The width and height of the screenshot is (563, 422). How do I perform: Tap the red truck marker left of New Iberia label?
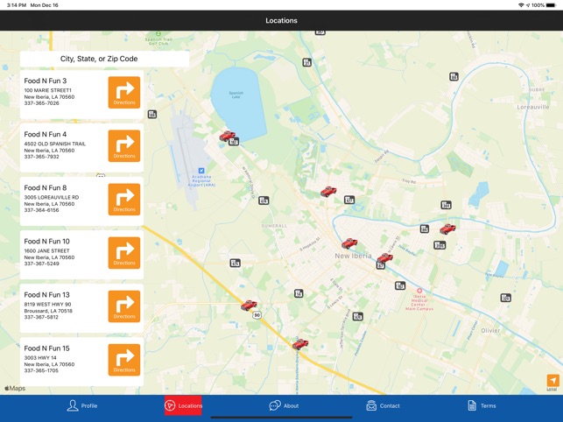349,243
